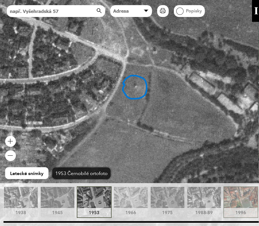This screenshot has height=226, width=259.
Task: Select the 1945 aerial photo thumbnail
Action: pyautogui.click(x=57, y=202)
